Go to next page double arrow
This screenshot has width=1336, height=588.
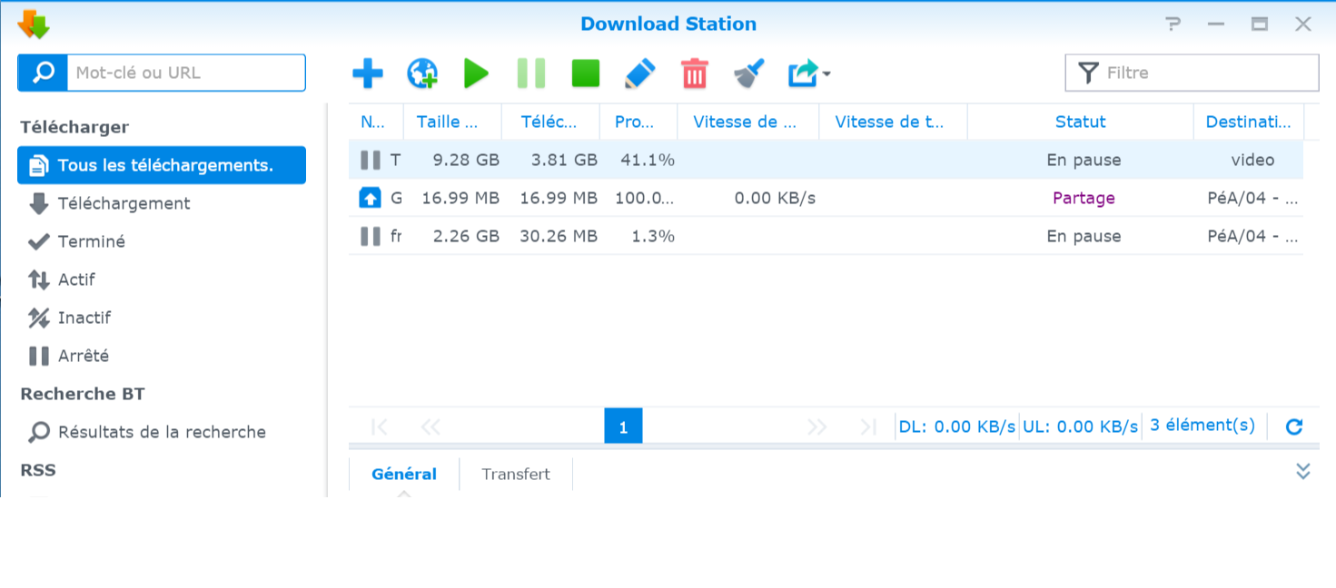tap(817, 426)
